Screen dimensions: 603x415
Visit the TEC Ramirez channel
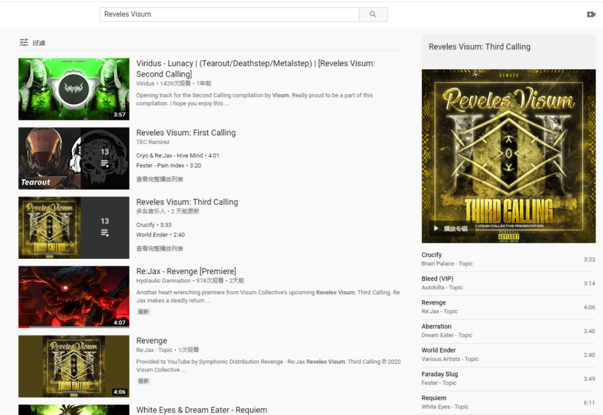tap(152, 142)
